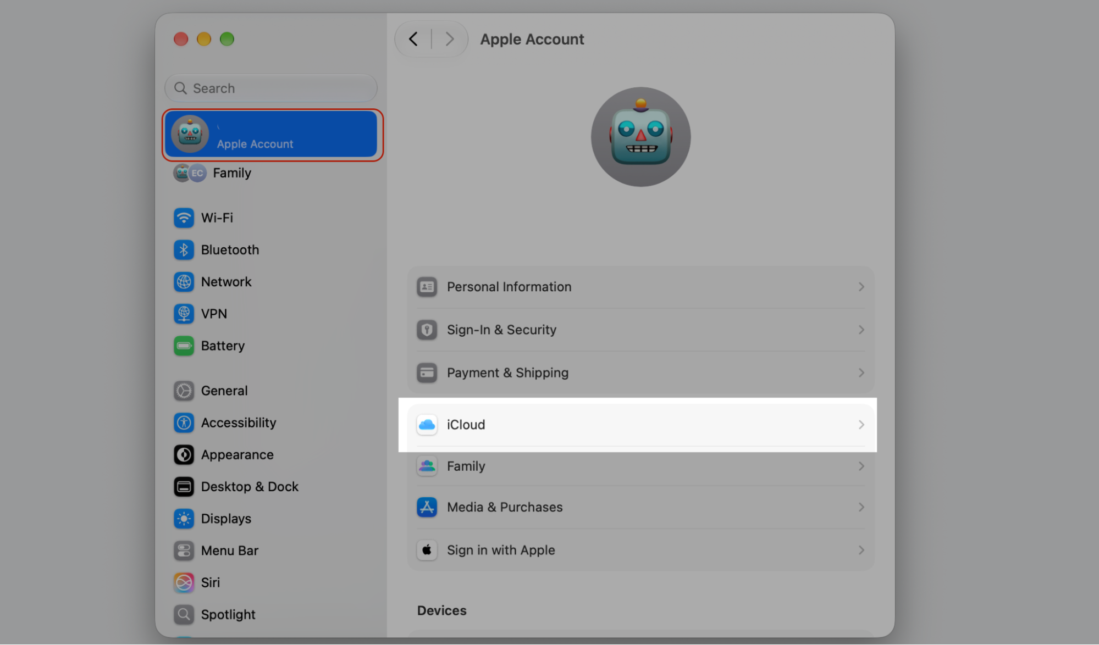The height and width of the screenshot is (645, 1099).
Task: Click the Menu Bar label
Action: click(229, 551)
